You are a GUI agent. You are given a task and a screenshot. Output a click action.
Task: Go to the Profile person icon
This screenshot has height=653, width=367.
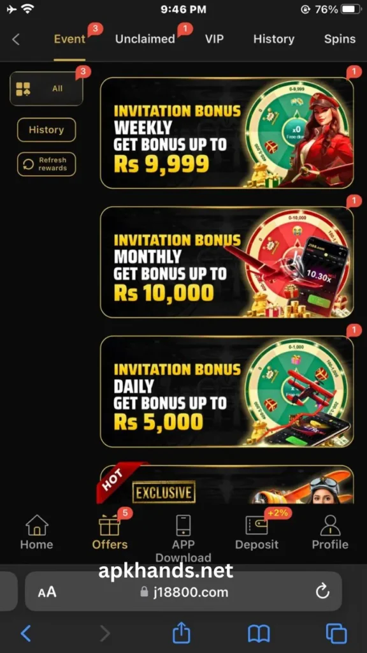[x=330, y=525]
